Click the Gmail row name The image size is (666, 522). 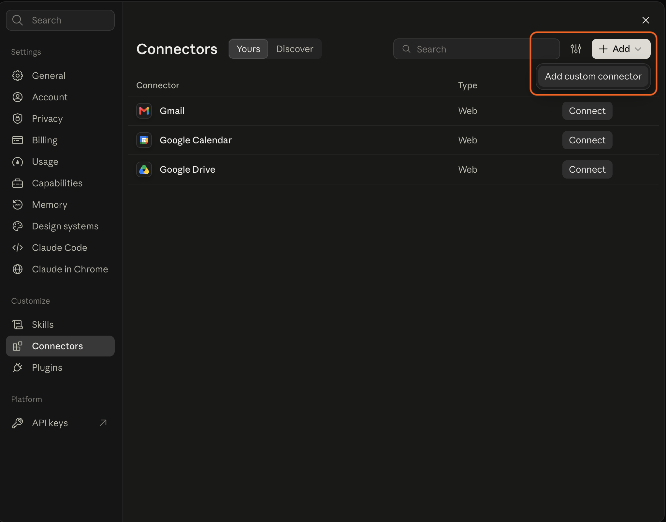click(x=172, y=111)
